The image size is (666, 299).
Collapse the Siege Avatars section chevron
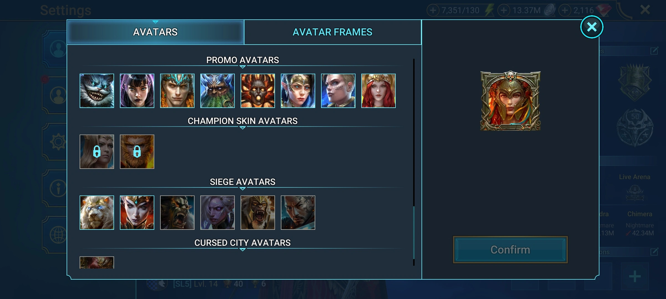(x=243, y=189)
